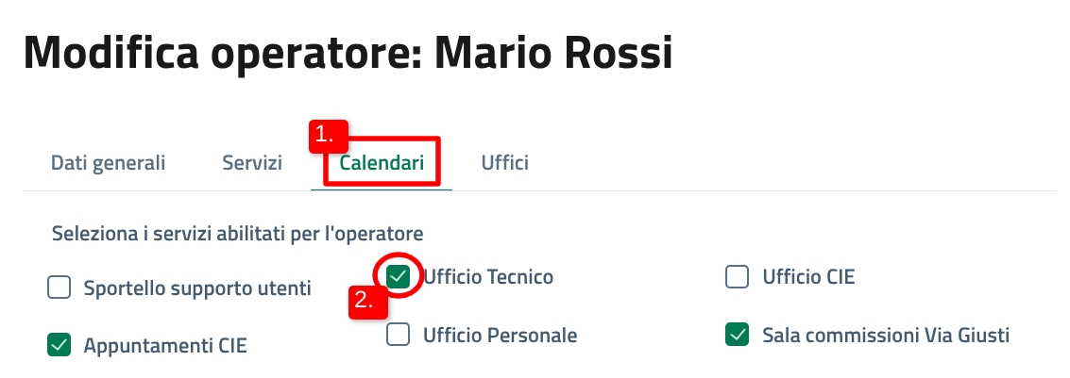This screenshot has height=378, width=1070.
Task: Select the Calendari tab
Action: click(382, 162)
